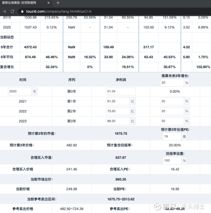Click the 净利润 column header
This screenshot has width=211, height=213.
pos(121,80)
